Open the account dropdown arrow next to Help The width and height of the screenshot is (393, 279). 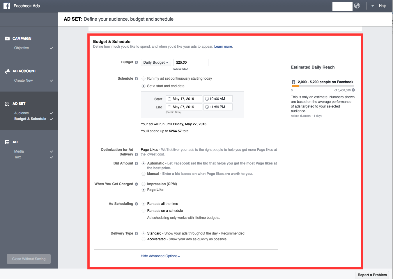tap(373, 6)
